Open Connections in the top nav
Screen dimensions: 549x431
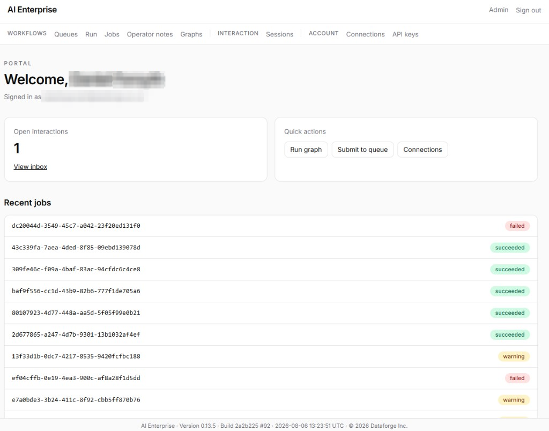point(365,34)
